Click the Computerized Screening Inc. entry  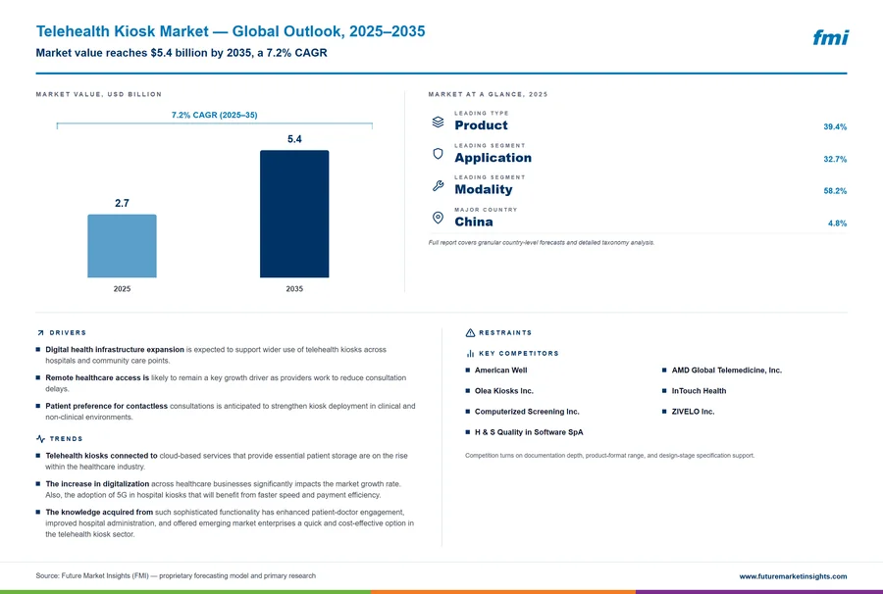coord(527,412)
